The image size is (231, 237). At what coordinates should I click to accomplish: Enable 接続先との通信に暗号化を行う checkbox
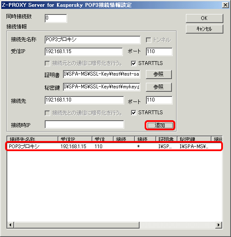pyautogui.click(x=47, y=113)
